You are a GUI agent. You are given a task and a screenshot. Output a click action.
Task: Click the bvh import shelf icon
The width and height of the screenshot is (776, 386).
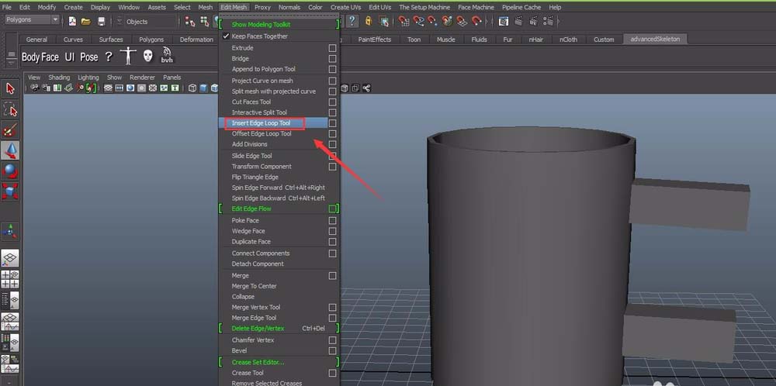pos(166,57)
